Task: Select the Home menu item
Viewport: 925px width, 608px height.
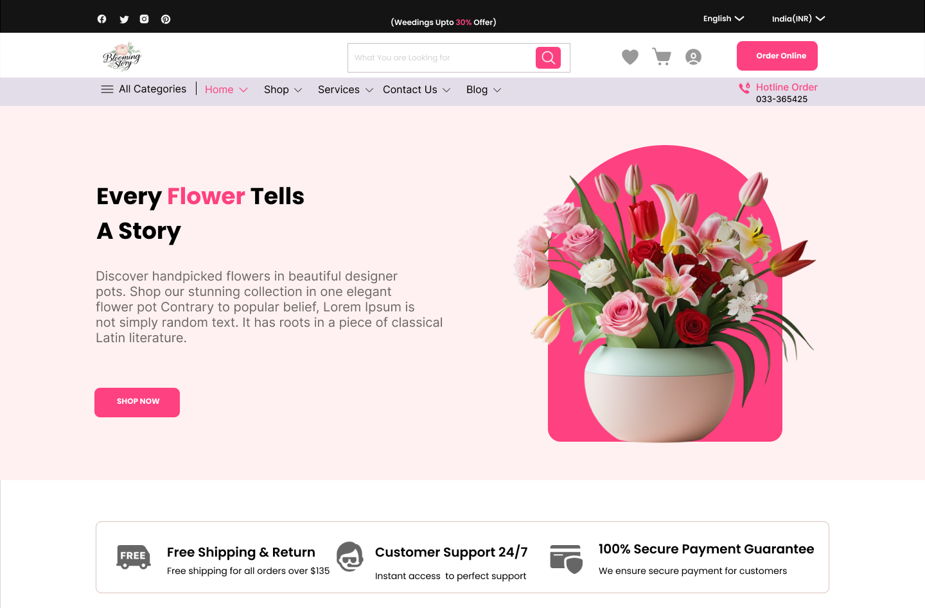Action: pyautogui.click(x=225, y=89)
